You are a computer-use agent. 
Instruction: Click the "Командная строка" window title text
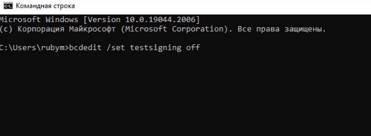(45, 6)
